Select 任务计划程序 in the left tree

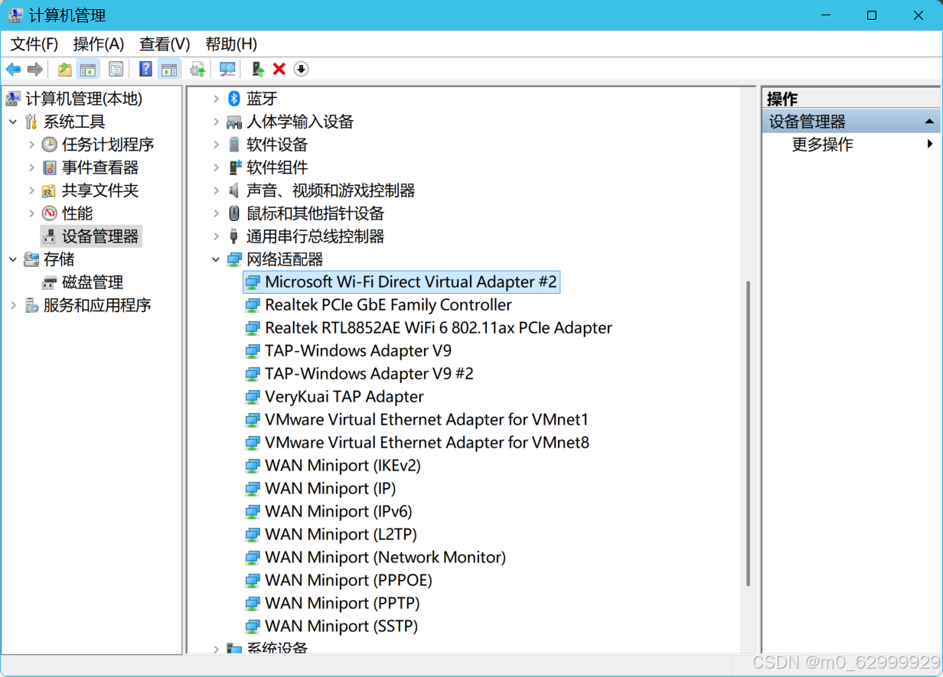pyautogui.click(x=108, y=145)
